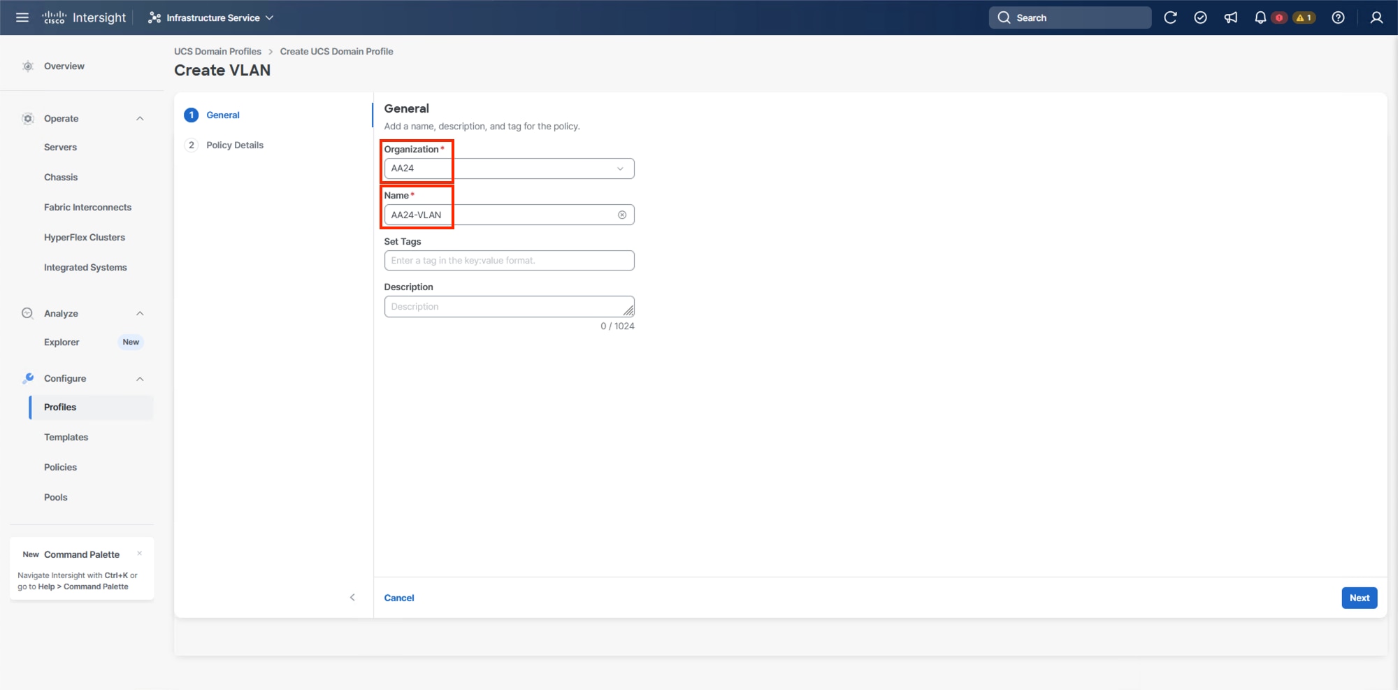Select Templates in the Configure menu
The width and height of the screenshot is (1398, 690).
coord(66,437)
